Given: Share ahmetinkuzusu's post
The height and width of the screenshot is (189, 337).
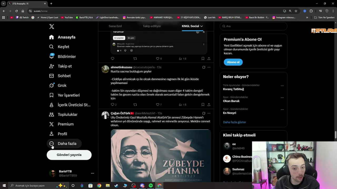Looking at the screenshot, I should [209, 104].
